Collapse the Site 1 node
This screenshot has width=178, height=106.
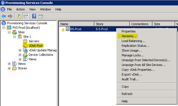tap(14, 37)
